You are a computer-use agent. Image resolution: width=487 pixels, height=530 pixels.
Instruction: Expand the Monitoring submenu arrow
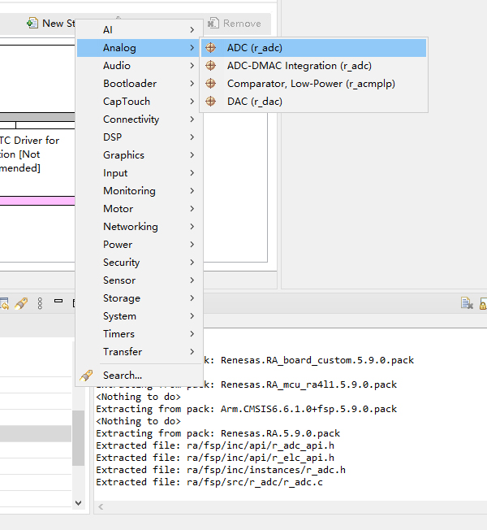tap(192, 191)
